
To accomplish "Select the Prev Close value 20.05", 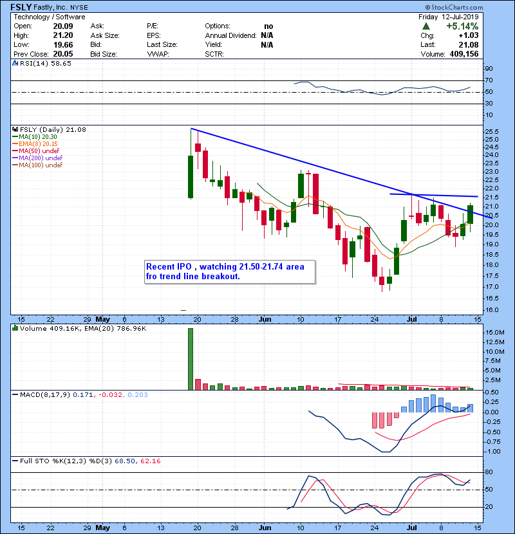I will point(63,54).
